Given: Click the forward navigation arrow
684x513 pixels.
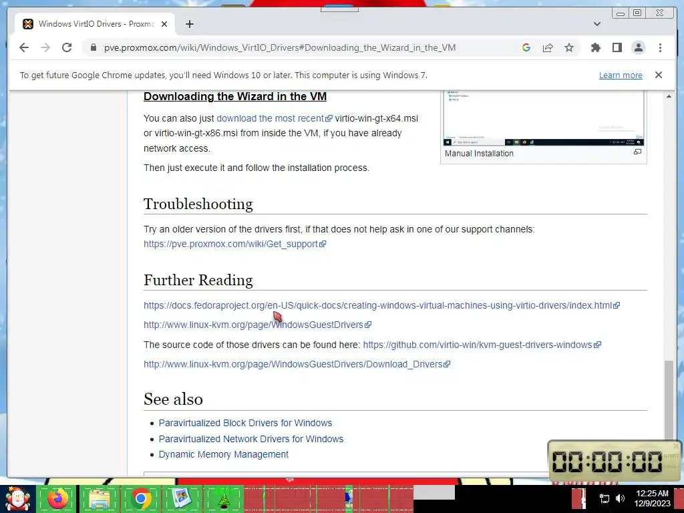Looking at the screenshot, I should pyautogui.click(x=45, y=47).
